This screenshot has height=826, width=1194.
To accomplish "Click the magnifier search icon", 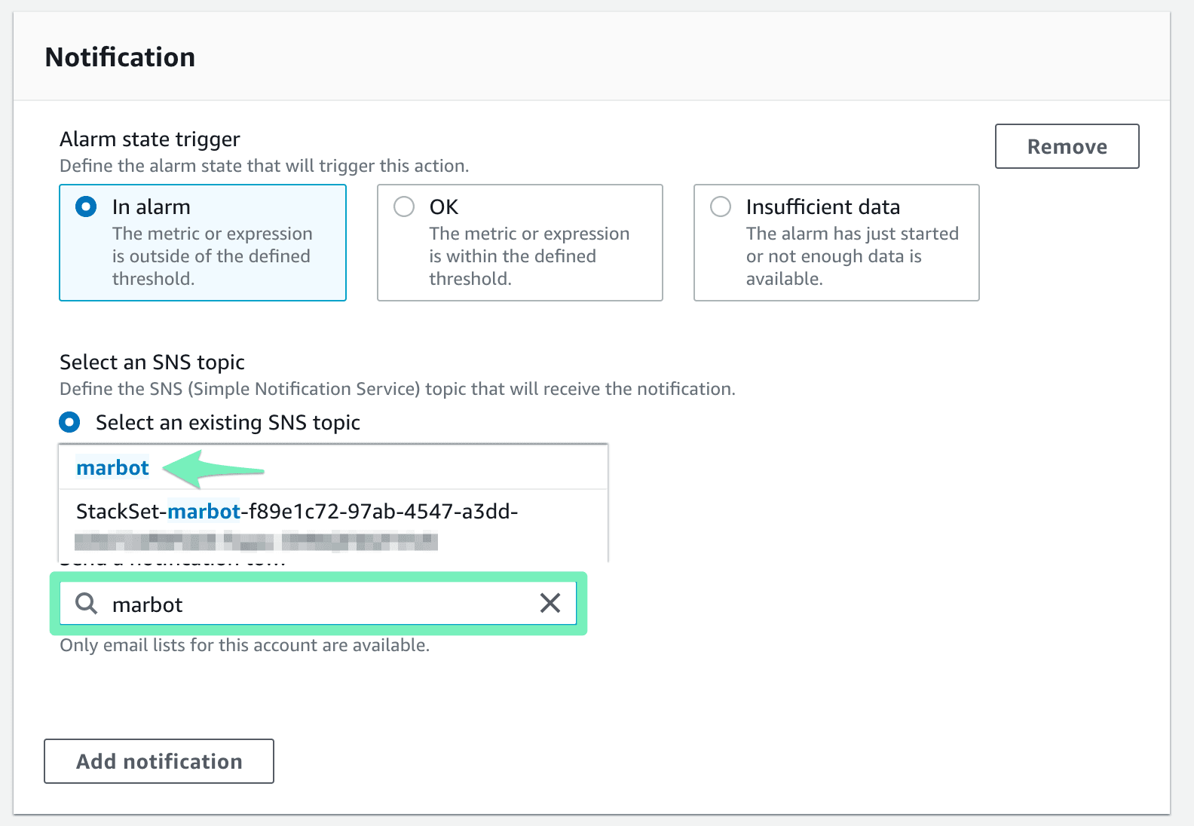I will click(x=87, y=603).
